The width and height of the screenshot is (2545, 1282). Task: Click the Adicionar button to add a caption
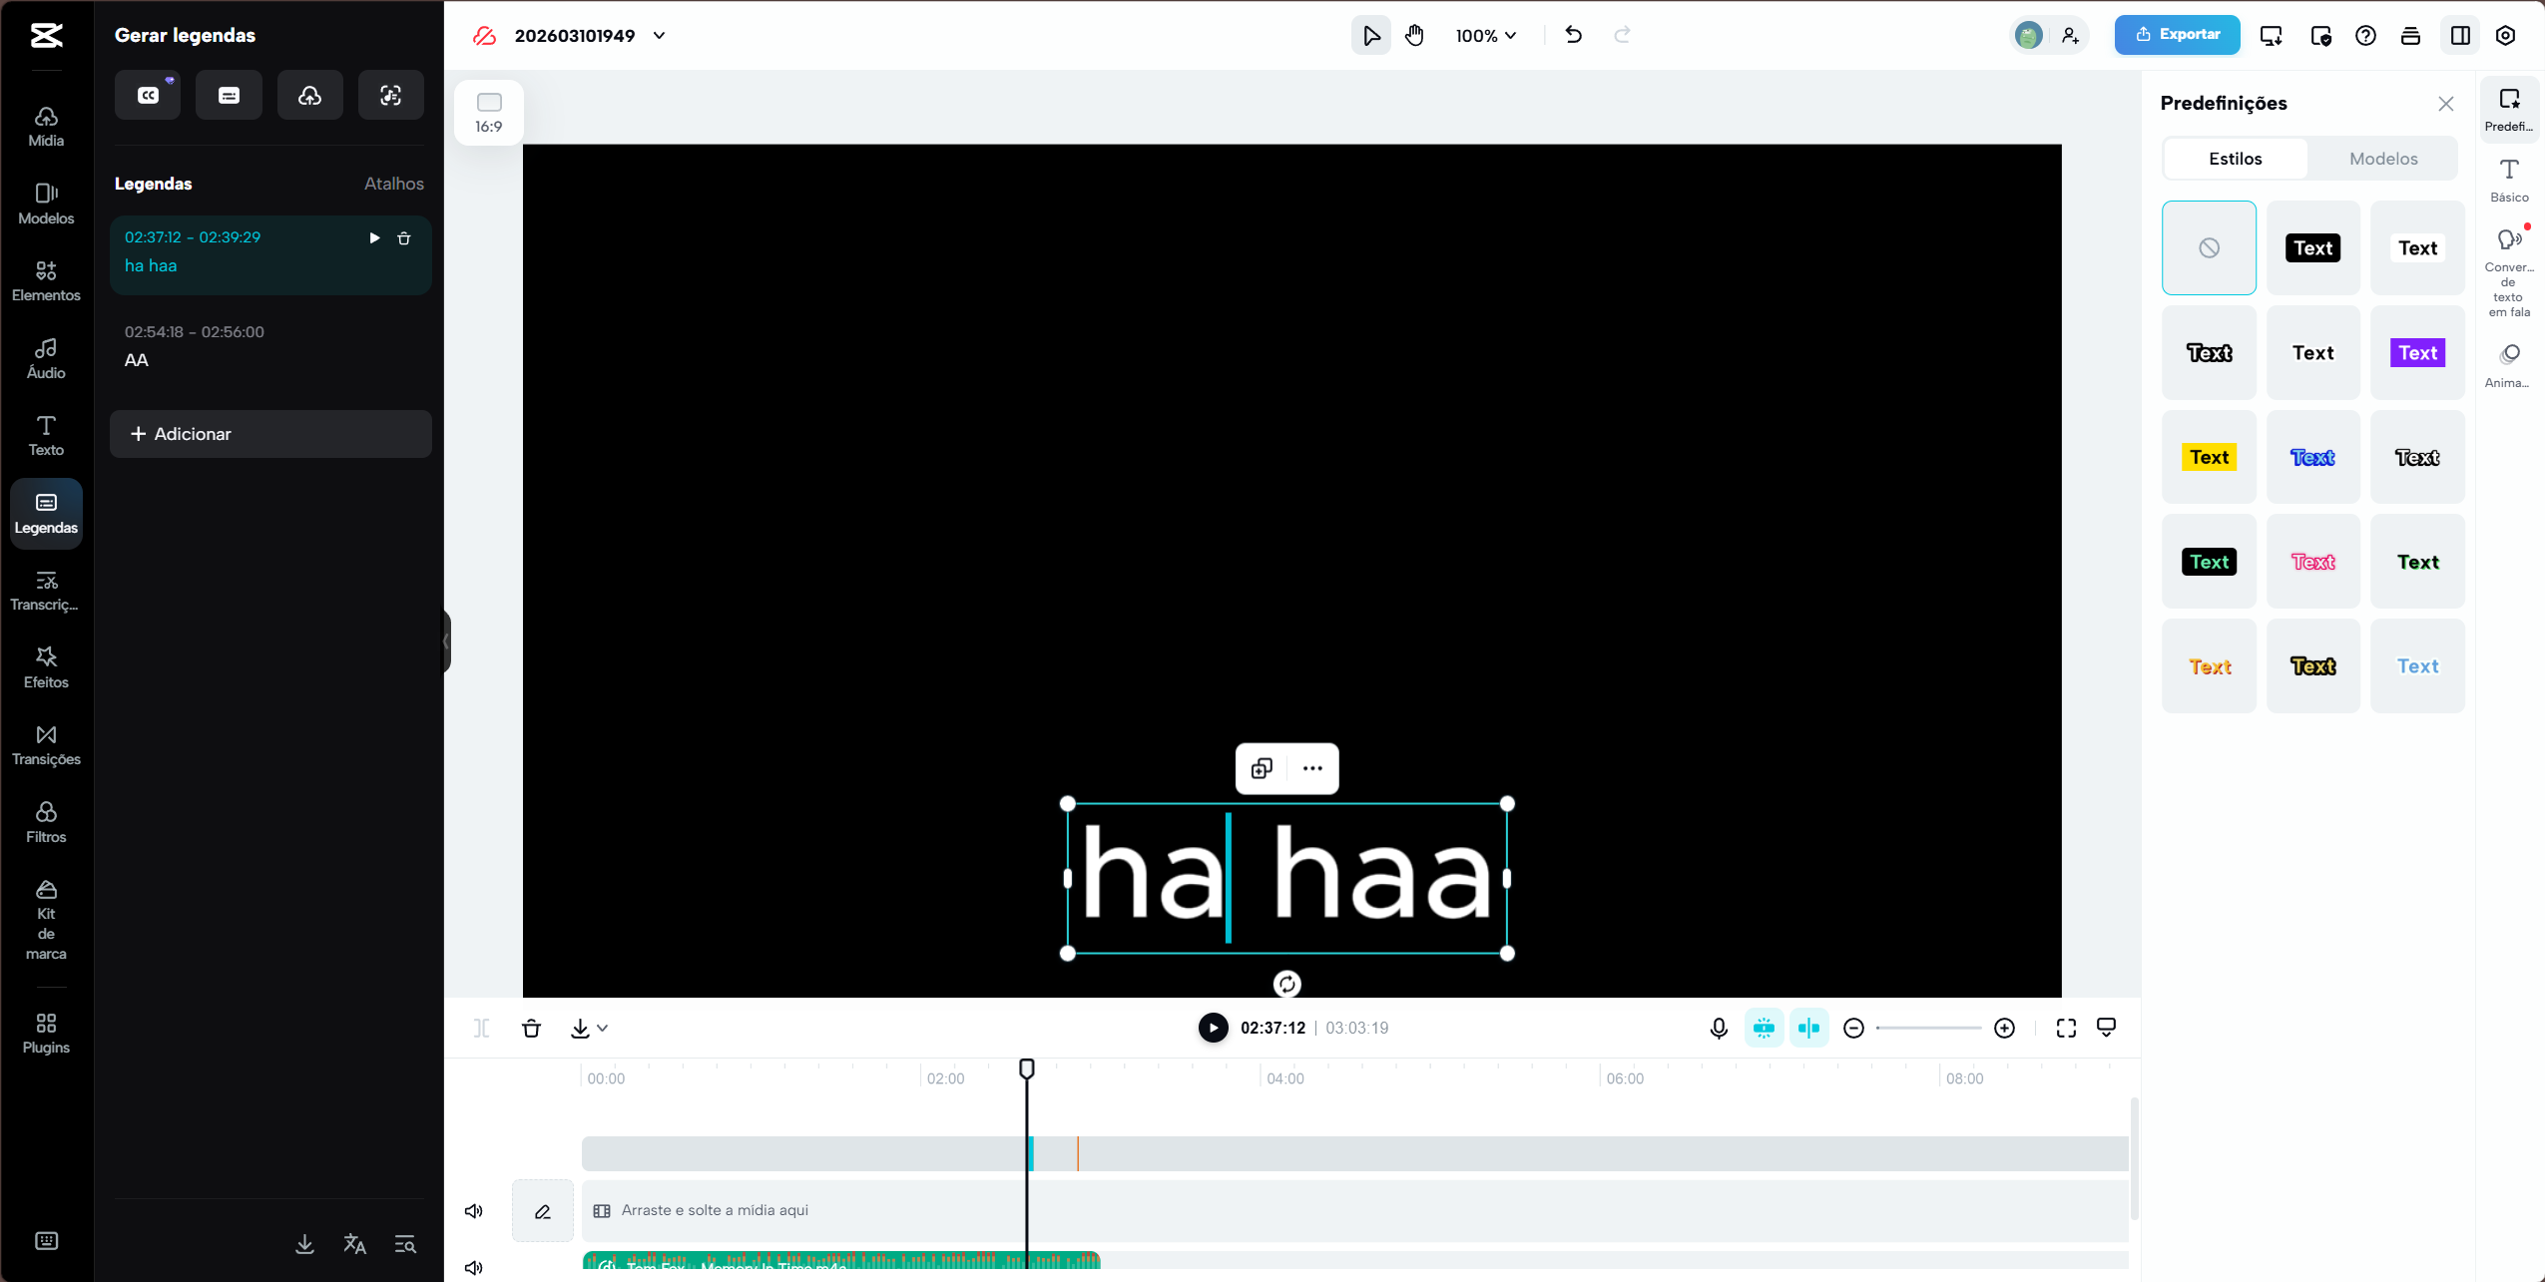coord(270,433)
